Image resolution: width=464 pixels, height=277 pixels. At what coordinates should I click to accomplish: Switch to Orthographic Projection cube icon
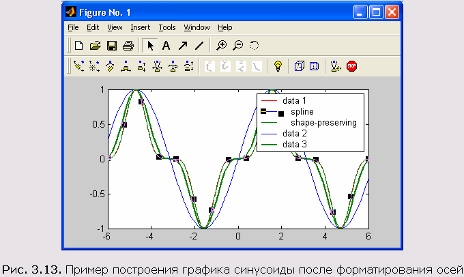299,66
